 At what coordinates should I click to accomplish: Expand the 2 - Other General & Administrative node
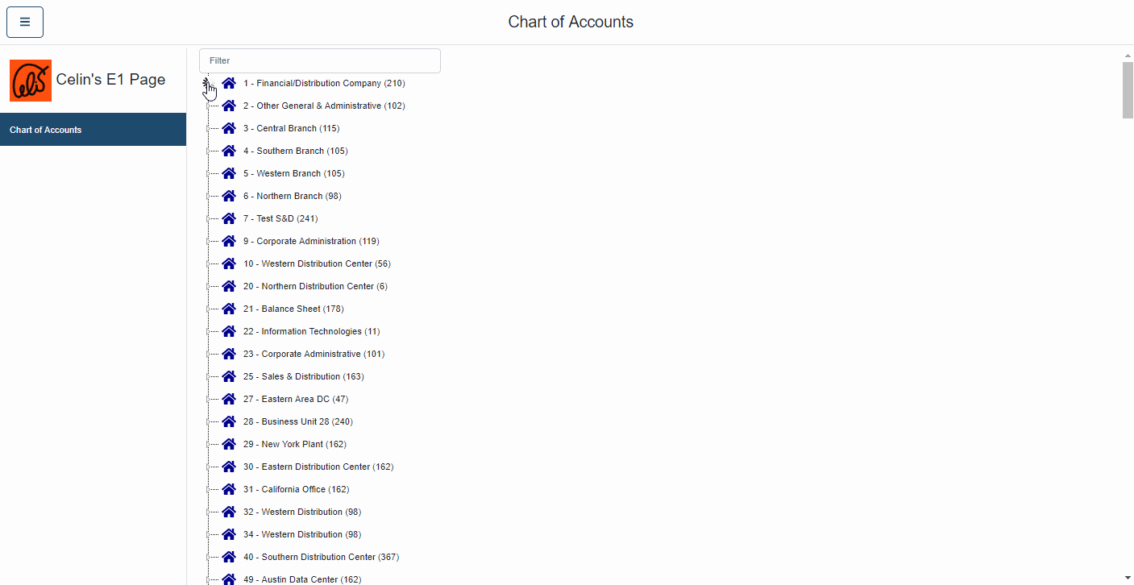(208, 106)
